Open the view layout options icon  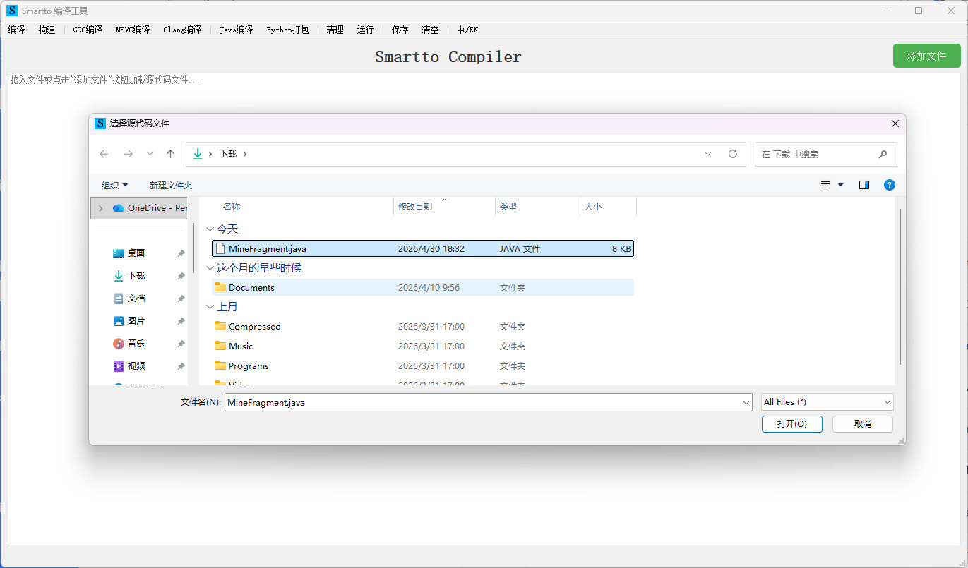[x=825, y=185]
